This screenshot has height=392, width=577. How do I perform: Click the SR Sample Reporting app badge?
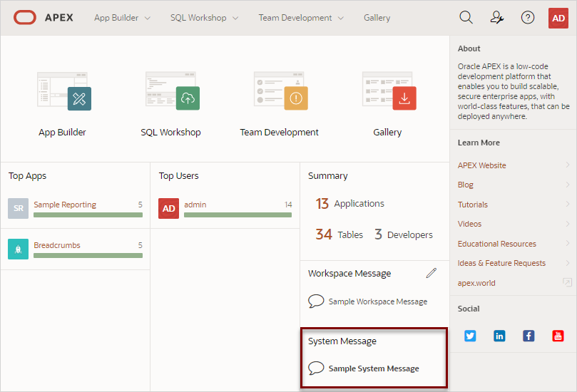tap(18, 209)
